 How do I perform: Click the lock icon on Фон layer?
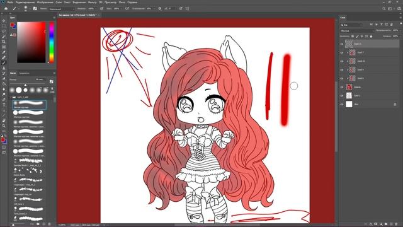point(395,104)
